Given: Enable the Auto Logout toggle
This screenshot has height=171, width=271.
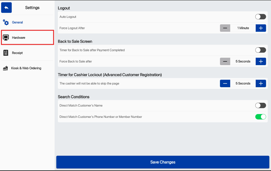Looking at the screenshot, I should (261, 17).
